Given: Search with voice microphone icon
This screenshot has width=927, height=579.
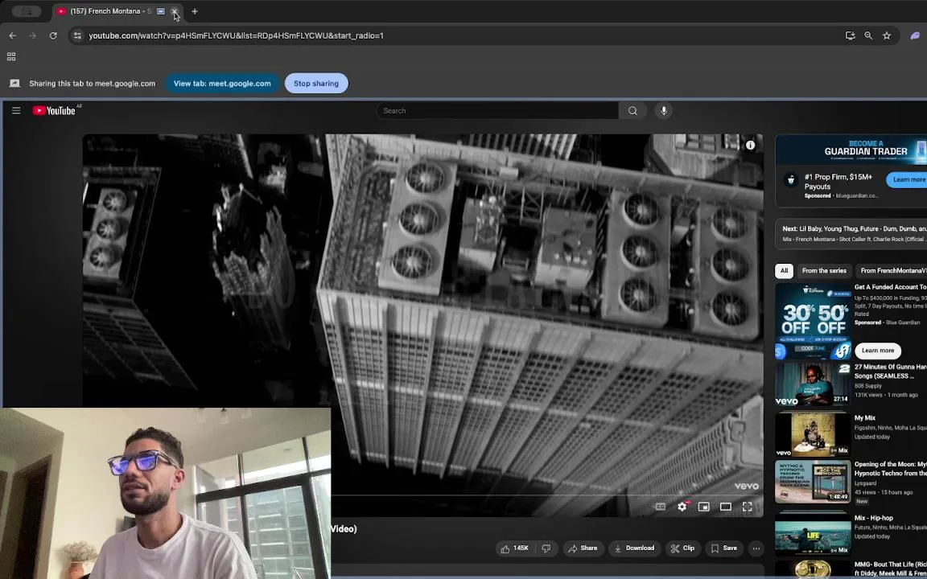Looking at the screenshot, I should point(663,110).
